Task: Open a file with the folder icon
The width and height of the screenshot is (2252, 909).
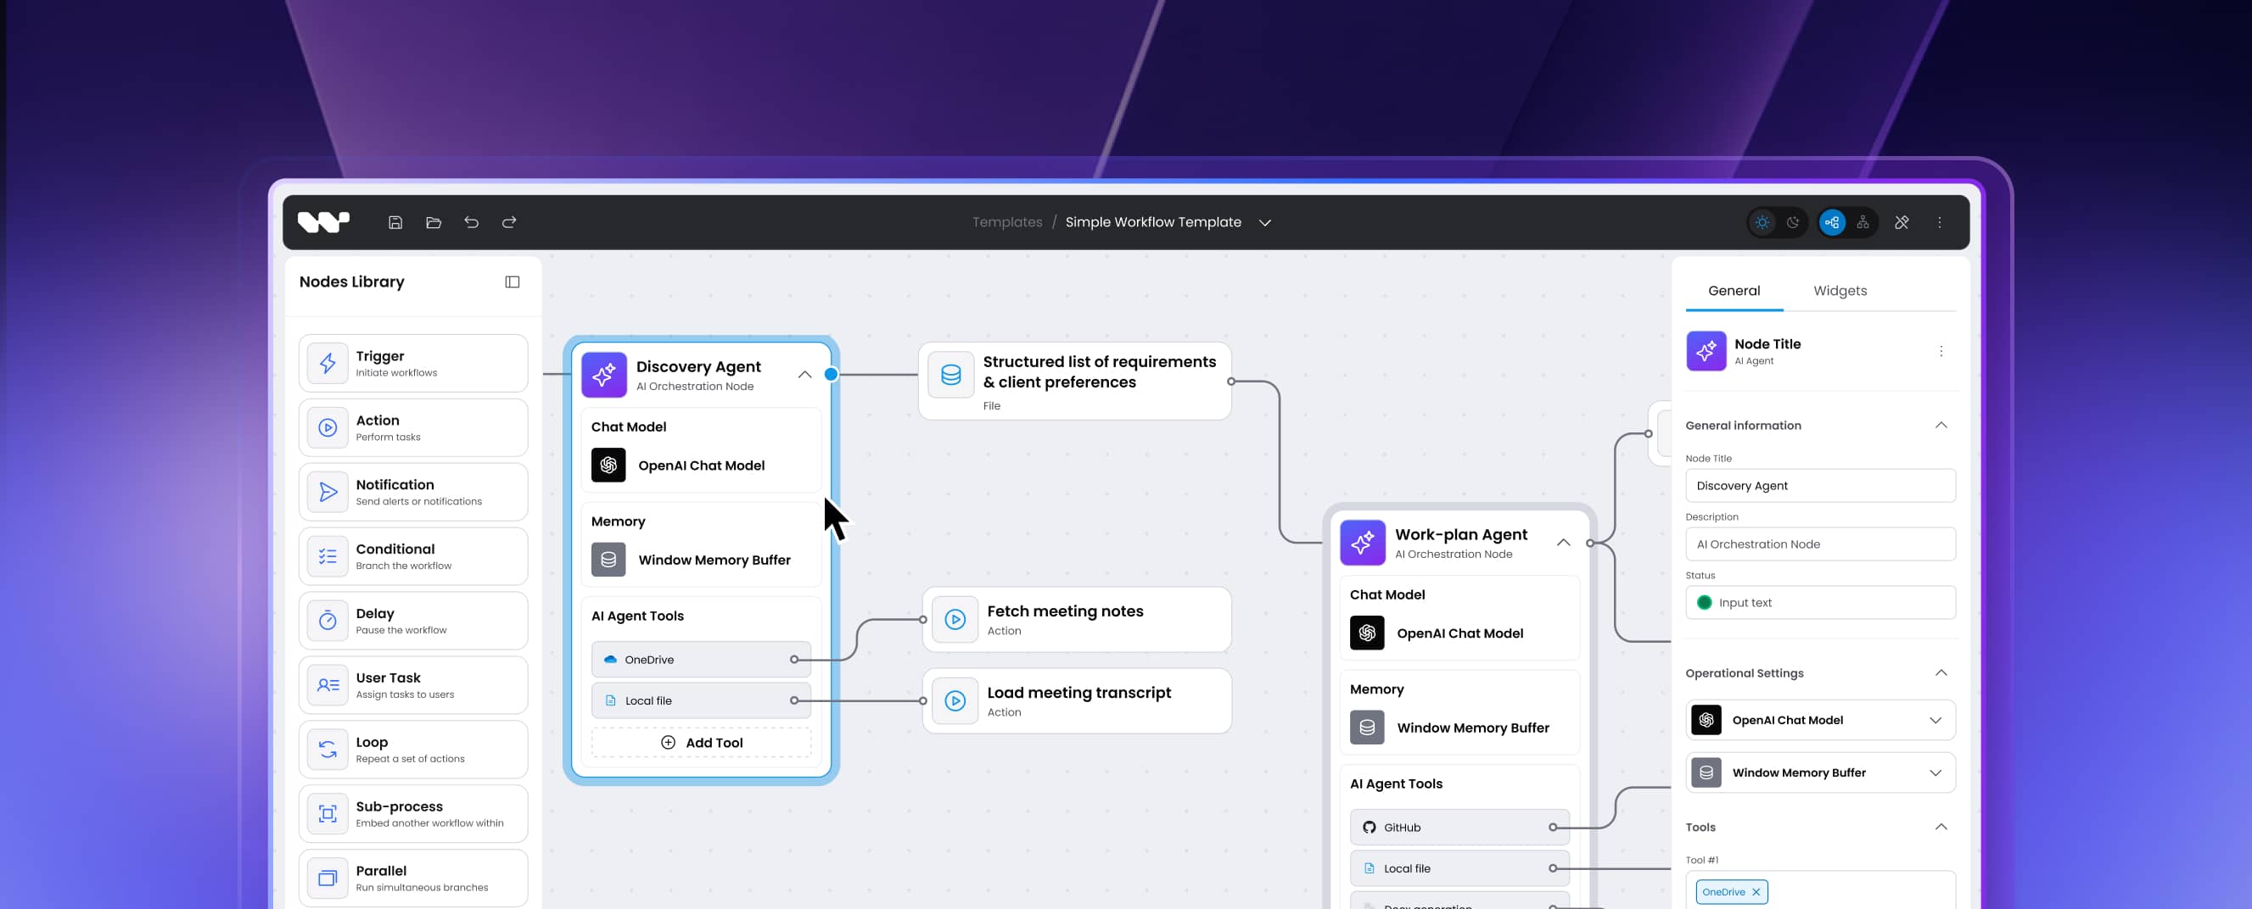Action: [433, 222]
